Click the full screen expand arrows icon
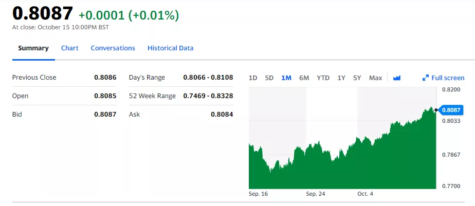This screenshot has width=475, height=206. [x=425, y=78]
